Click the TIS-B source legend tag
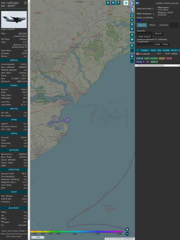 169,58
